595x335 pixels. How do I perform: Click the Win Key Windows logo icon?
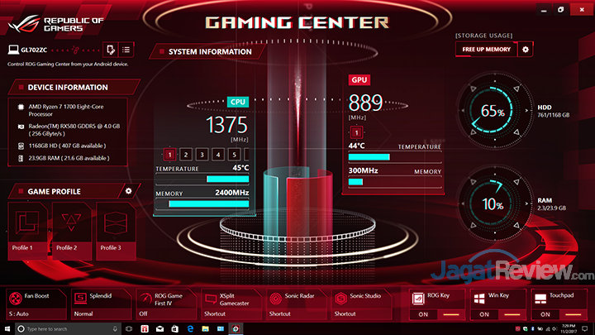pyautogui.click(x=479, y=299)
